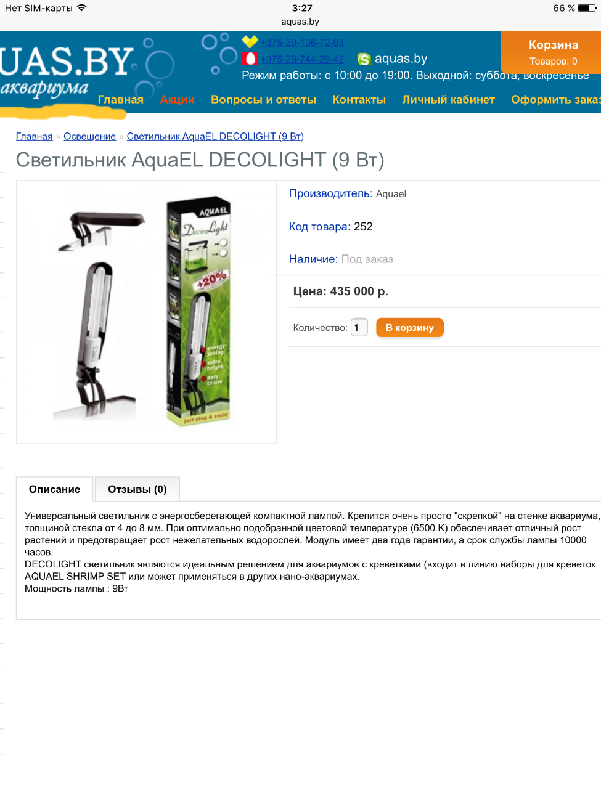The width and height of the screenshot is (601, 801).
Task: Open Личный кабинет page
Action: point(449,100)
